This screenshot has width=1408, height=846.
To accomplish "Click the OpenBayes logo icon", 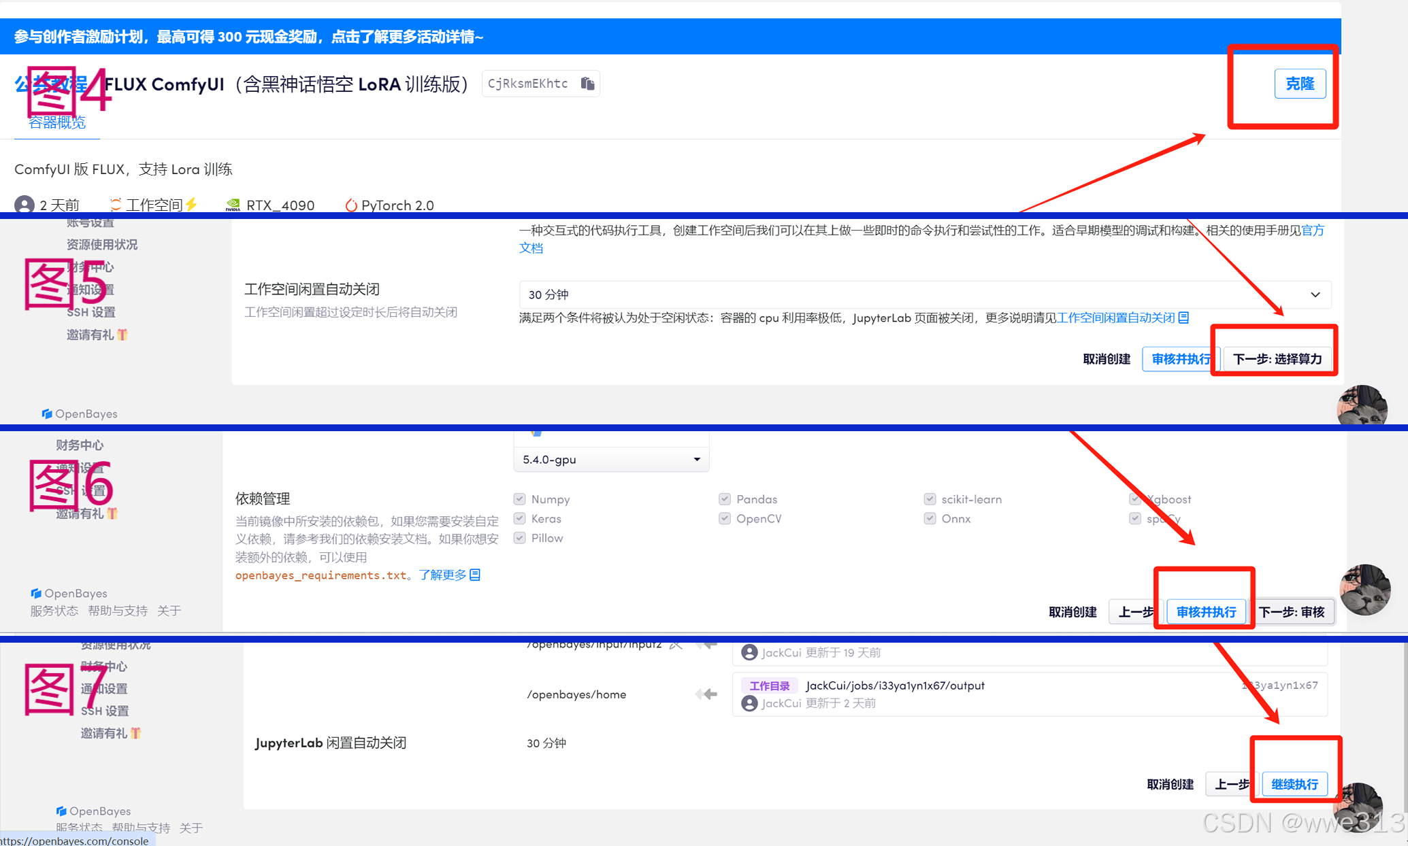I will pos(48,413).
